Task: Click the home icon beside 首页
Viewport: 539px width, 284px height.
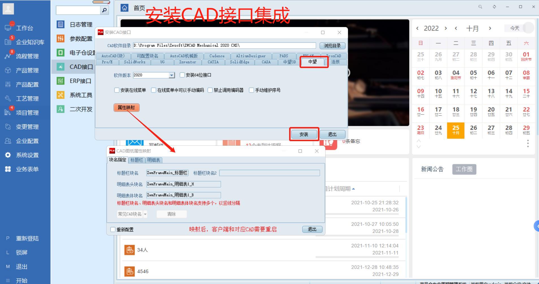Action: 124,8
